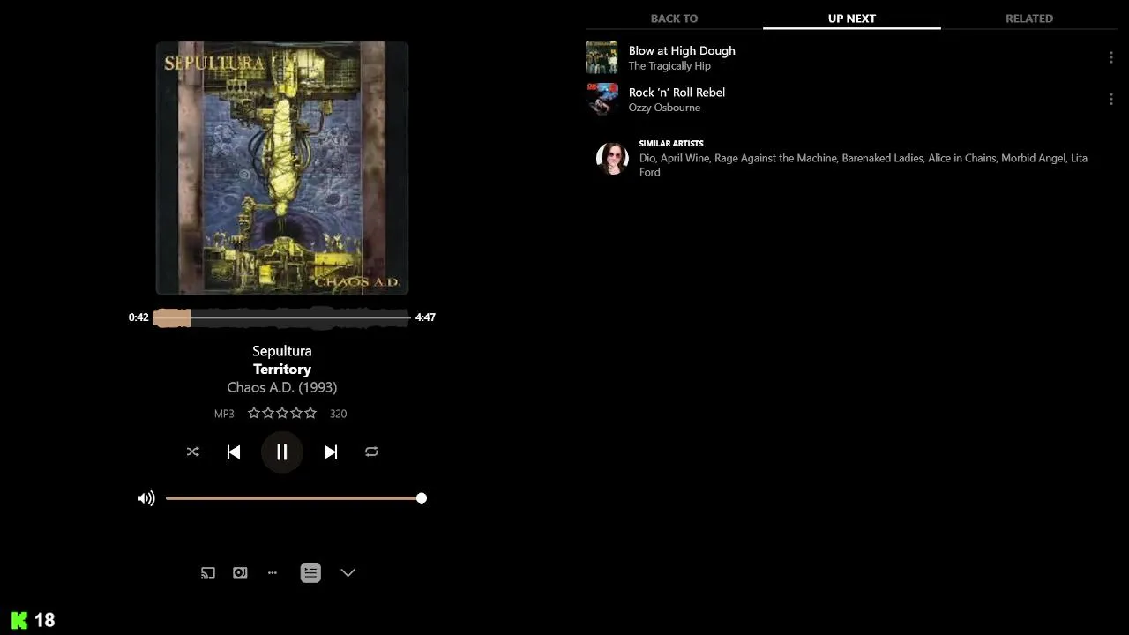Switch to the Related tab
This screenshot has width=1129, height=635.
tap(1029, 18)
